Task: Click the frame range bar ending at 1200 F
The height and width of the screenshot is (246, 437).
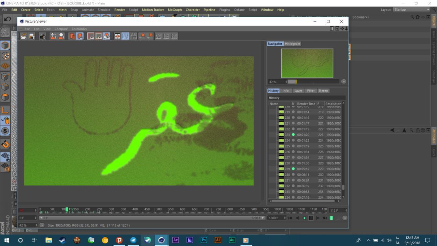Action: point(152,218)
